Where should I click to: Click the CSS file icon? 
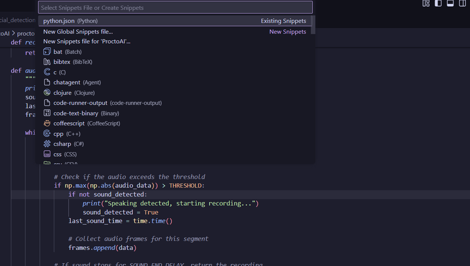click(x=47, y=154)
